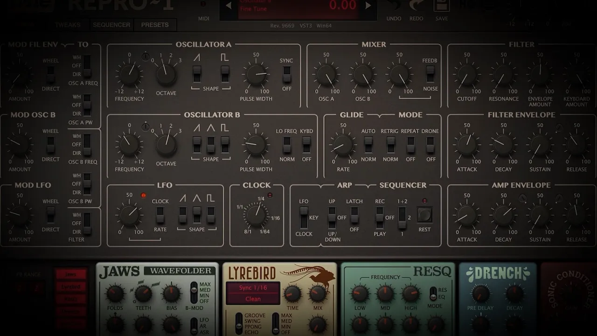Click the MIDI activity indicator
This screenshot has height=336, width=597.
pyautogui.click(x=203, y=4)
